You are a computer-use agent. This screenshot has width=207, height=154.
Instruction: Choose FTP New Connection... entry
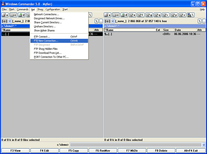click(x=59, y=41)
